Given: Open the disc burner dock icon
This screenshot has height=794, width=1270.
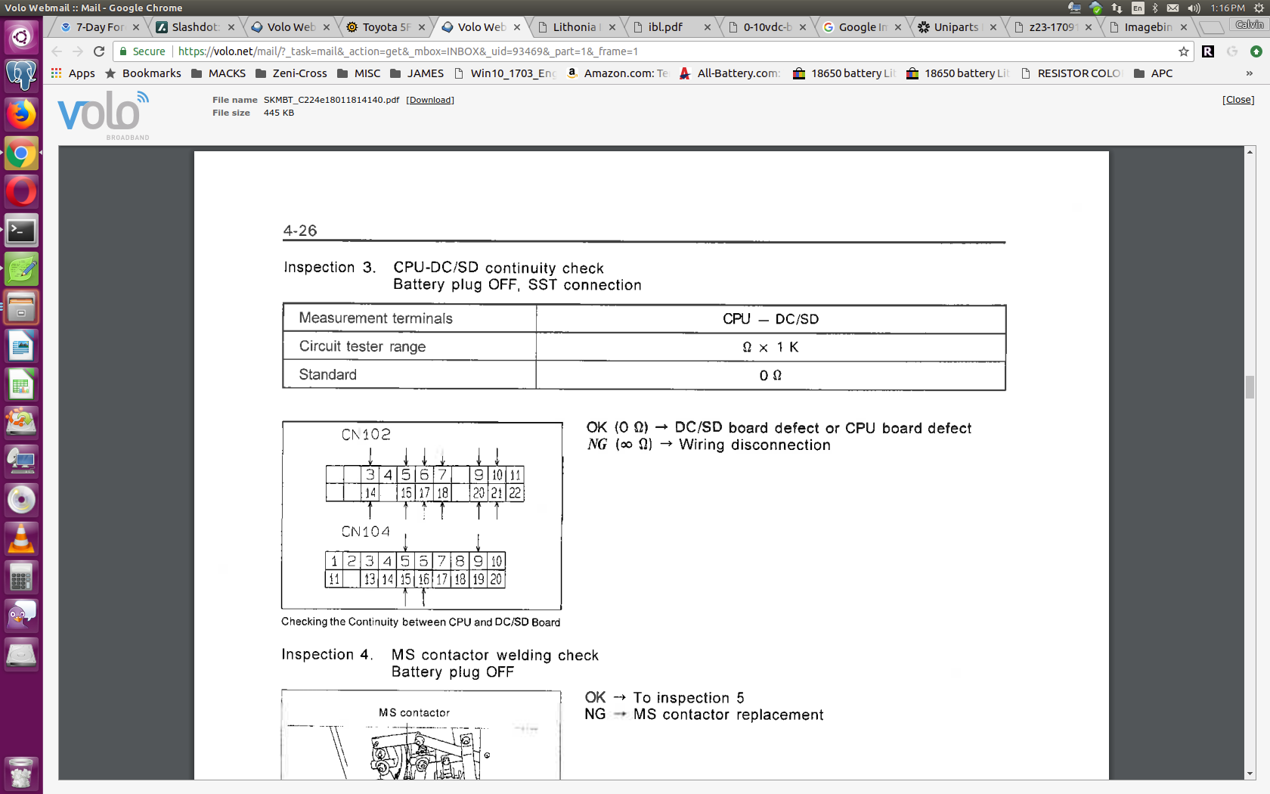Looking at the screenshot, I should point(21,500).
